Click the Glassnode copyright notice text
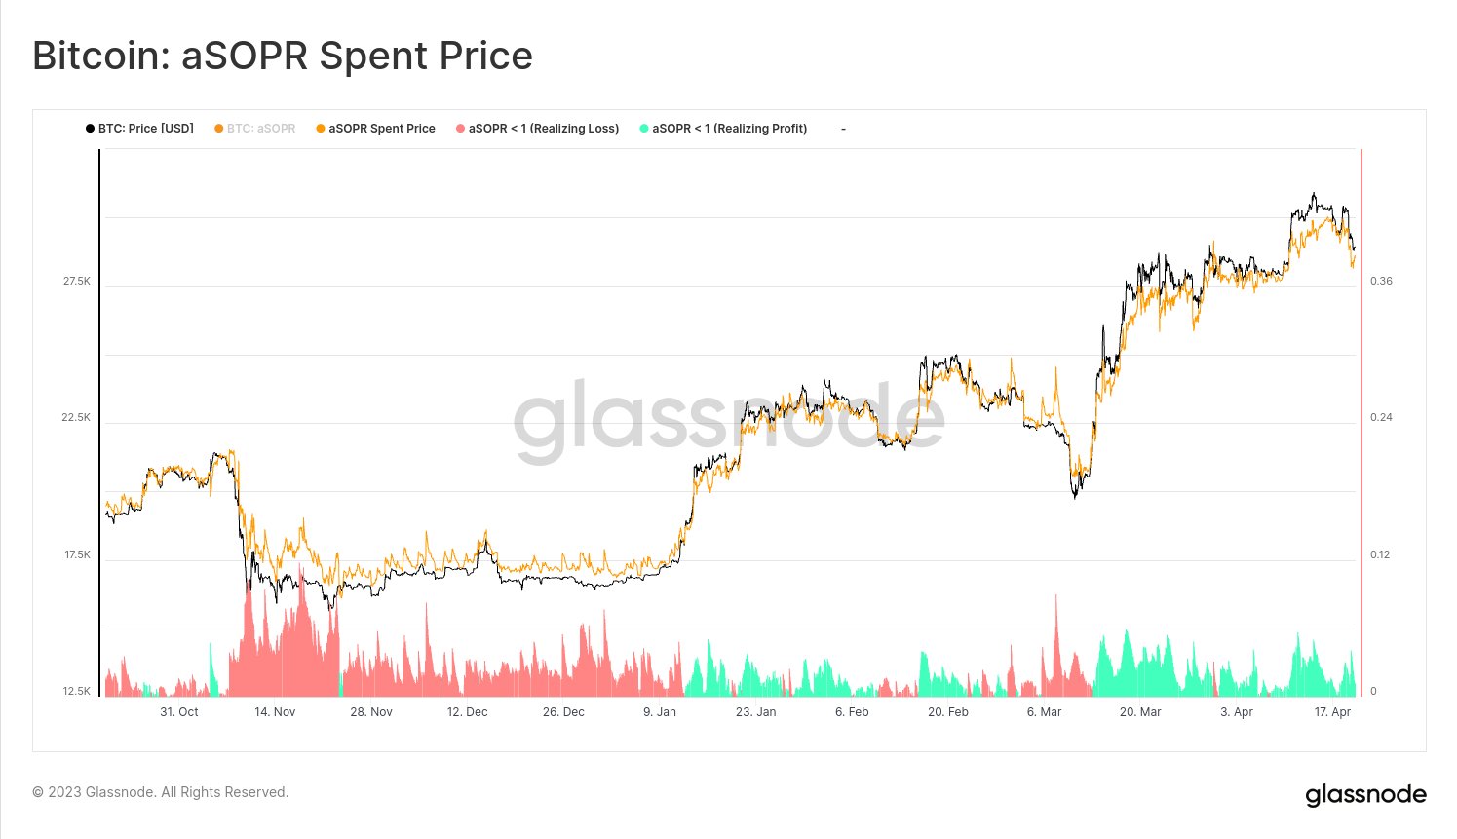Image resolution: width=1457 pixels, height=839 pixels. click(161, 792)
